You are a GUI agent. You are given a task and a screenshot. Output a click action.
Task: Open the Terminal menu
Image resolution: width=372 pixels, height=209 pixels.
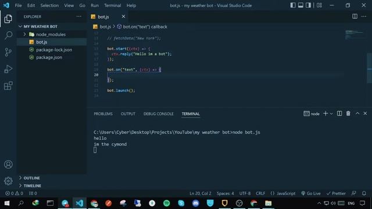pos(112,5)
